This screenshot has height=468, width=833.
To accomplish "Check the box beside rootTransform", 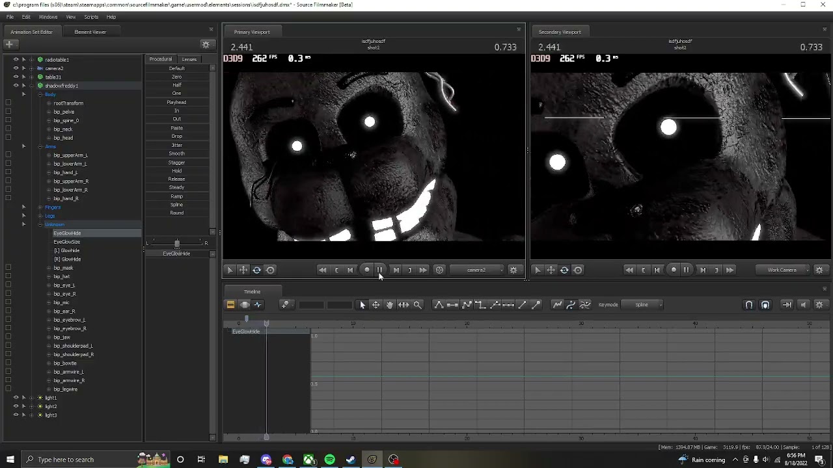I will [x=8, y=103].
